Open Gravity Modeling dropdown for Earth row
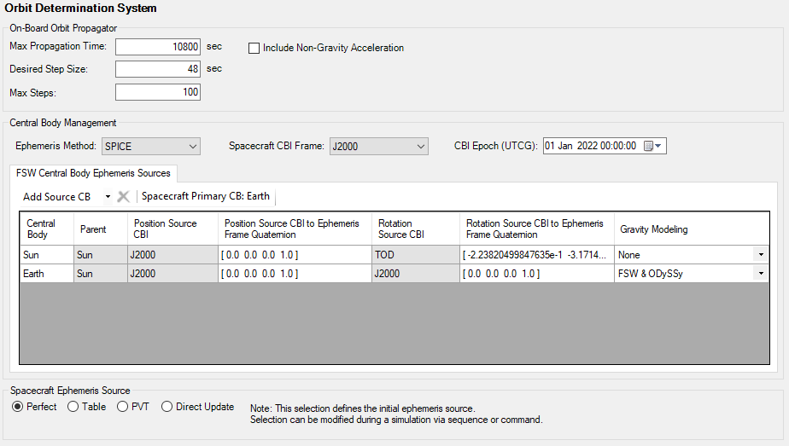This screenshot has width=789, height=446. [x=760, y=274]
